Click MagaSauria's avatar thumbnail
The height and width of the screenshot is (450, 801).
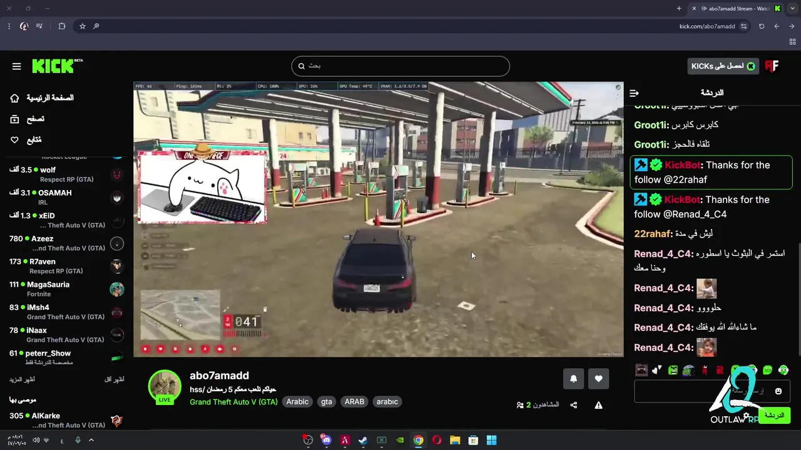click(x=116, y=289)
